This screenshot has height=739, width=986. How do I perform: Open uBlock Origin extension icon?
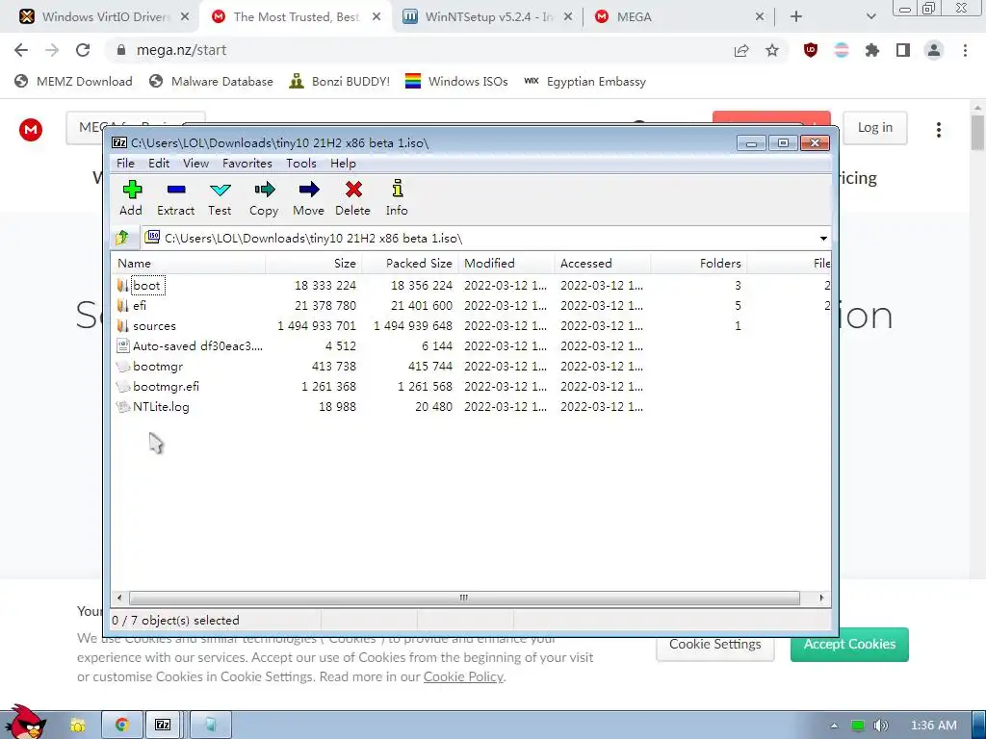(811, 50)
